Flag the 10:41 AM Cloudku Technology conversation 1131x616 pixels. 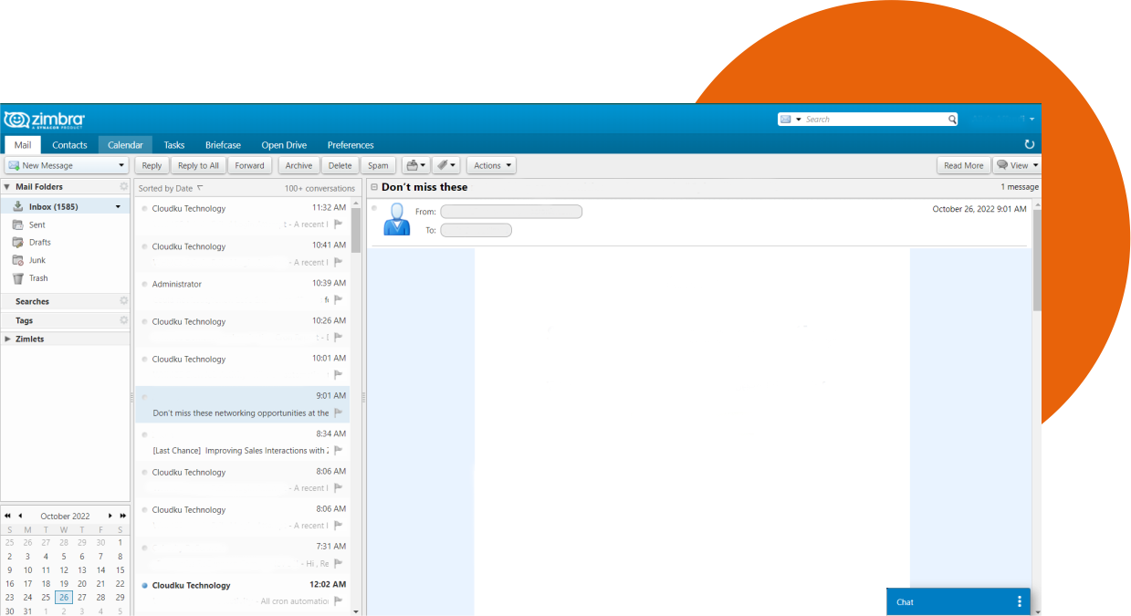point(338,262)
